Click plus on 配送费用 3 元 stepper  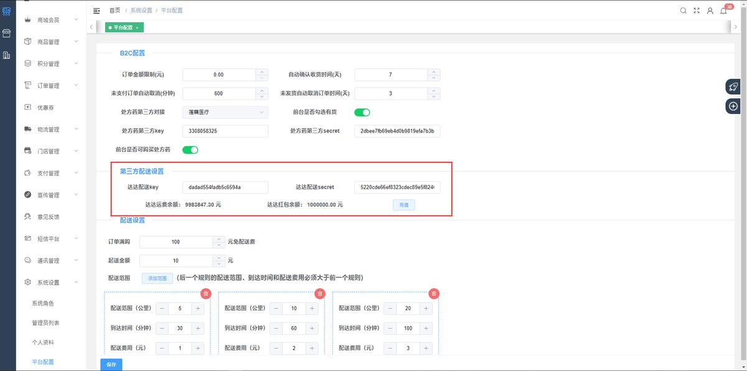pos(426,348)
